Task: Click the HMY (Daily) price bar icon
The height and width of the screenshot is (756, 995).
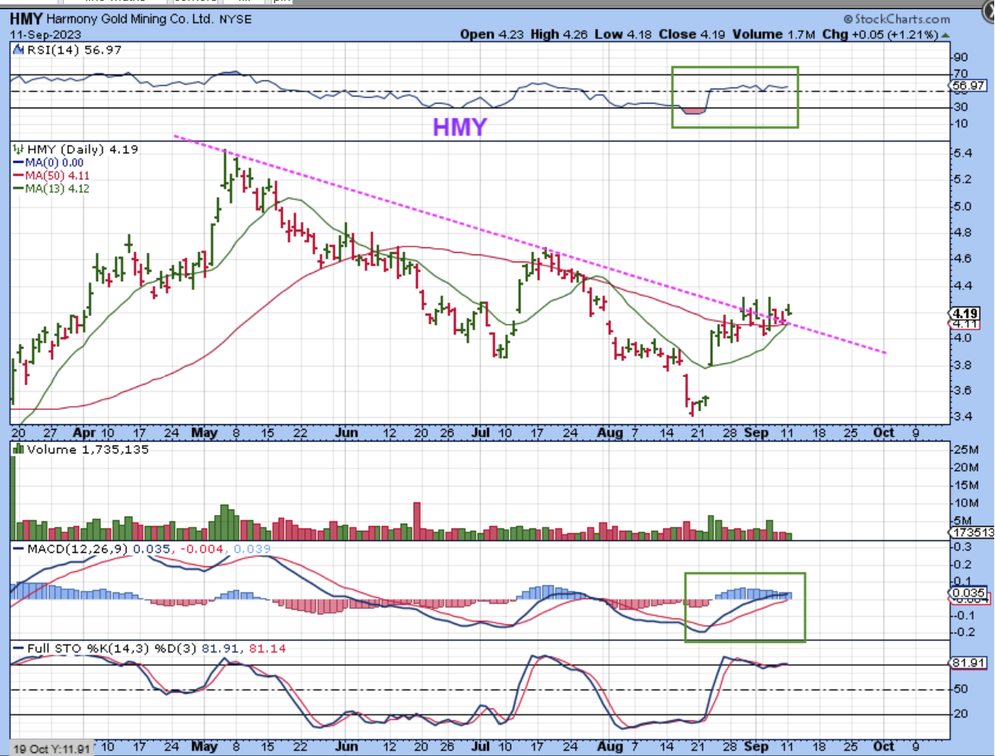Action: 19,149
